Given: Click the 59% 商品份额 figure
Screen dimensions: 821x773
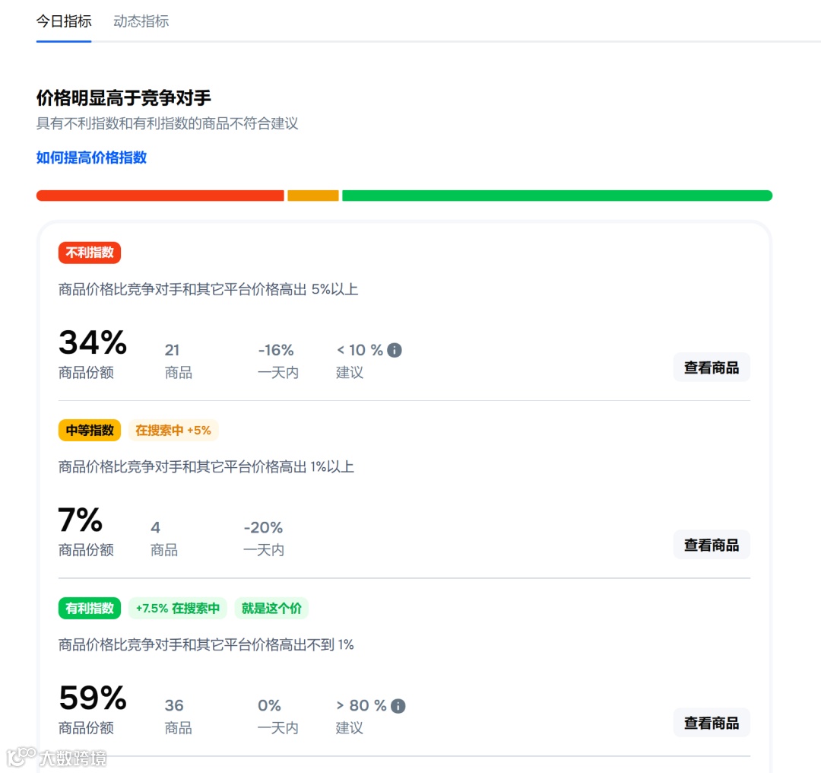Looking at the screenshot, I should point(93,698).
